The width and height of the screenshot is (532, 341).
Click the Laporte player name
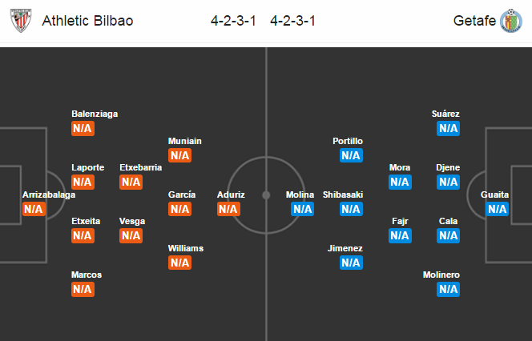click(x=88, y=167)
